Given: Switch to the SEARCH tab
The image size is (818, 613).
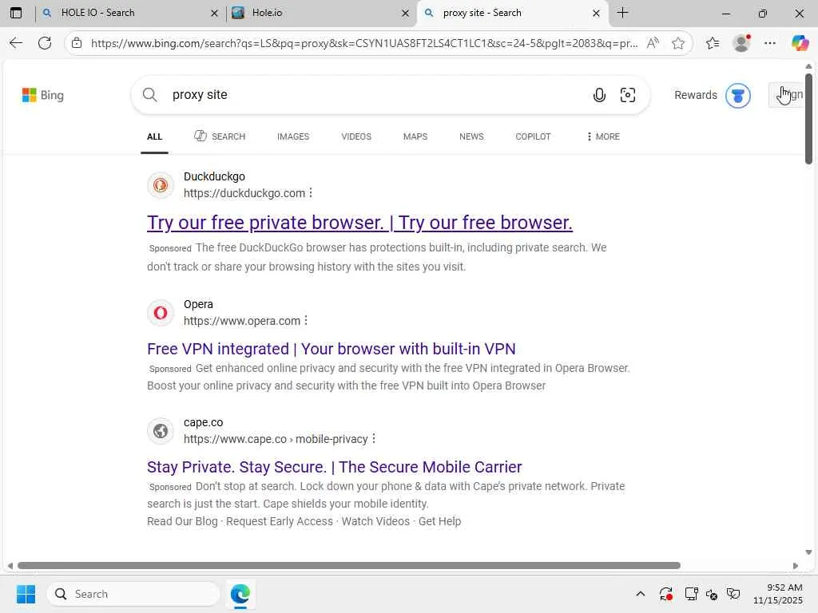Looking at the screenshot, I should click(x=220, y=136).
